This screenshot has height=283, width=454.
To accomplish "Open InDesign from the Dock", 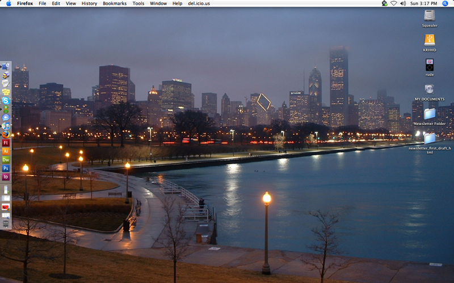I will 6,177.
